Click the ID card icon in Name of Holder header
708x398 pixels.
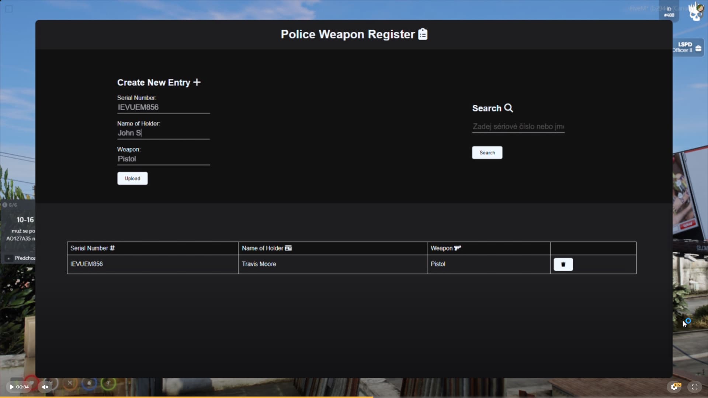(x=288, y=248)
